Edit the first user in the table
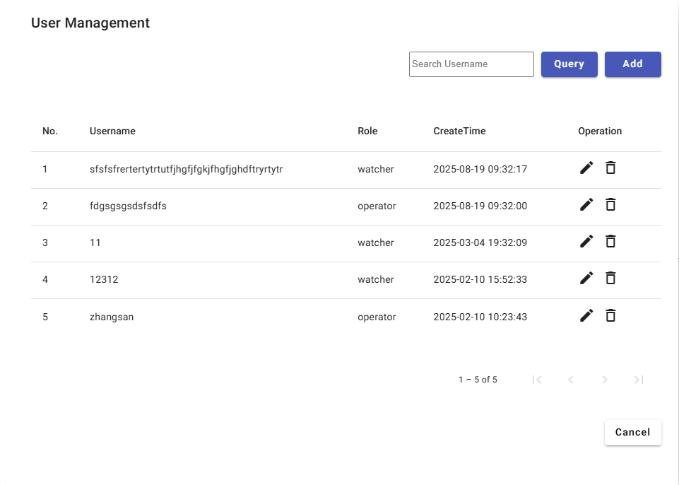 [x=586, y=168]
